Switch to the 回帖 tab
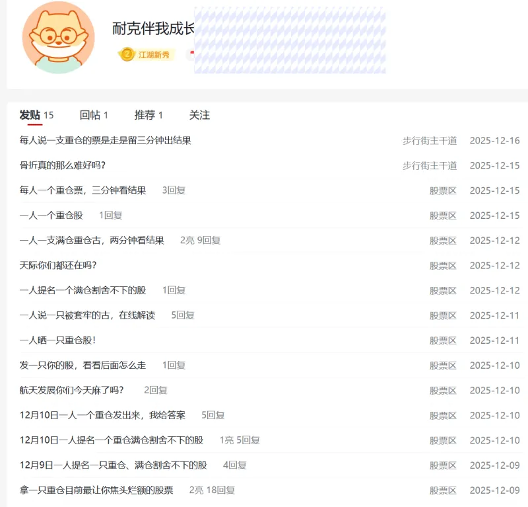The width and height of the screenshot is (528, 507). [x=89, y=115]
